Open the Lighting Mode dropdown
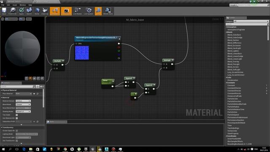 coord(27,134)
